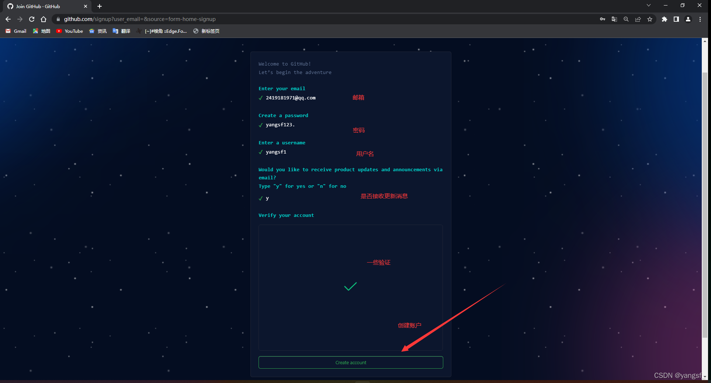
Task: Click the share page icon
Action: 638,19
